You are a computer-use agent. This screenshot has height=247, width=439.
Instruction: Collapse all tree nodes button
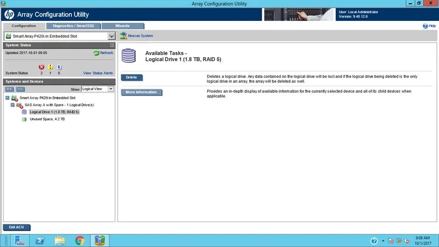pyautogui.click(x=20, y=89)
